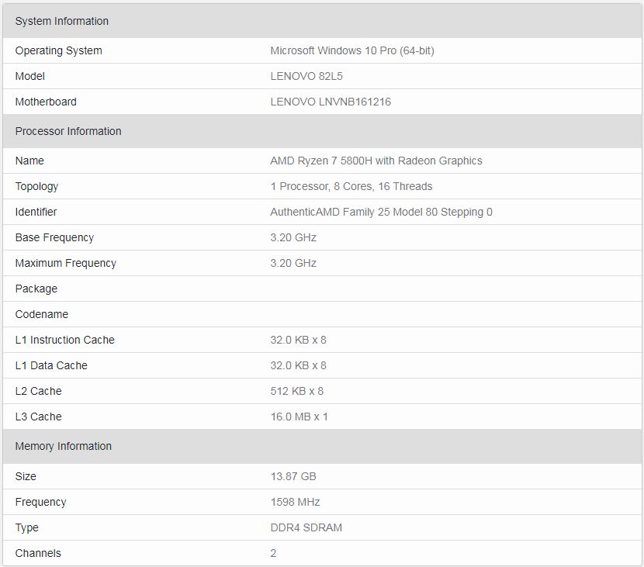Select the memory Size 13.87 GB value
644x567 pixels.
293,476
